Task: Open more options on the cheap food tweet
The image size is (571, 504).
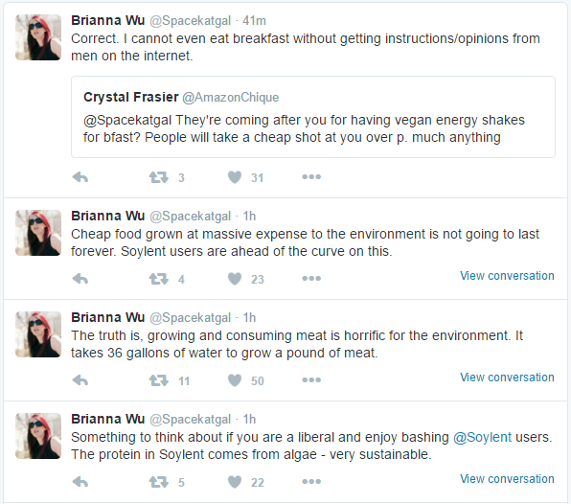Action: pos(311,279)
